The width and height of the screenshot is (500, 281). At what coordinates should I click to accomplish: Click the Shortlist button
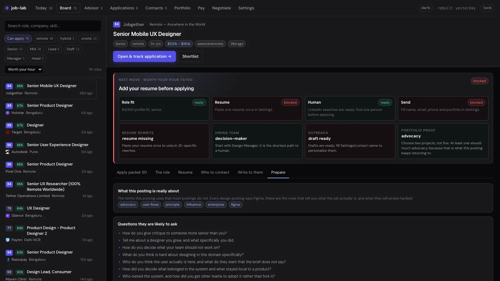click(190, 57)
